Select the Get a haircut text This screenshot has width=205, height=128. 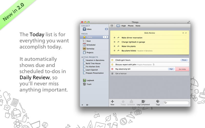tap(121, 73)
